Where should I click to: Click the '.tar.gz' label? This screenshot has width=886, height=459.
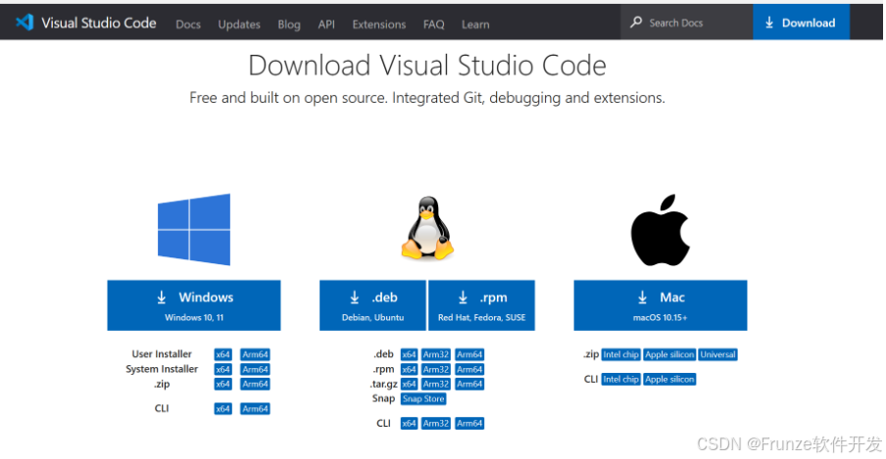[x=383, y=384]
